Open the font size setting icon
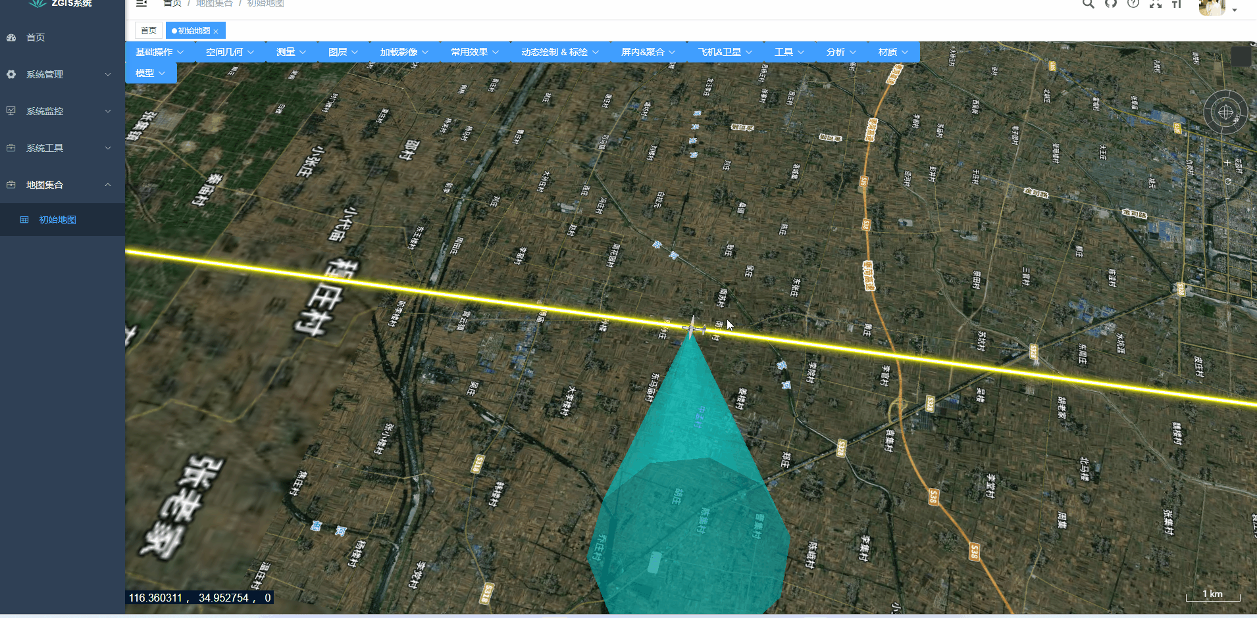The width and height of the screenshot is (1257, 618). (1177, 3)
